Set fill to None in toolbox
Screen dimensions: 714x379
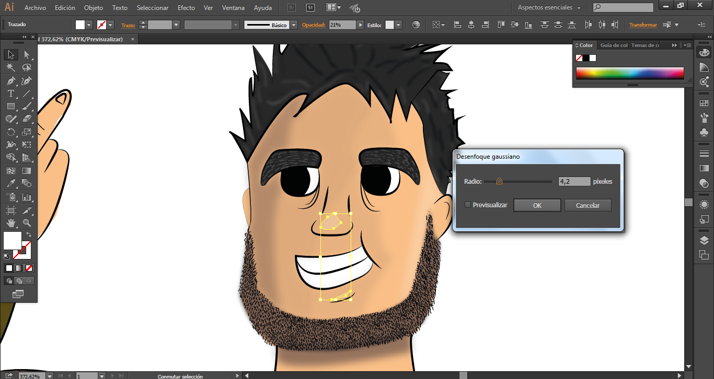[29, 268]
